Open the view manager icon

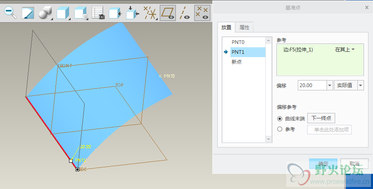point(81,13)
